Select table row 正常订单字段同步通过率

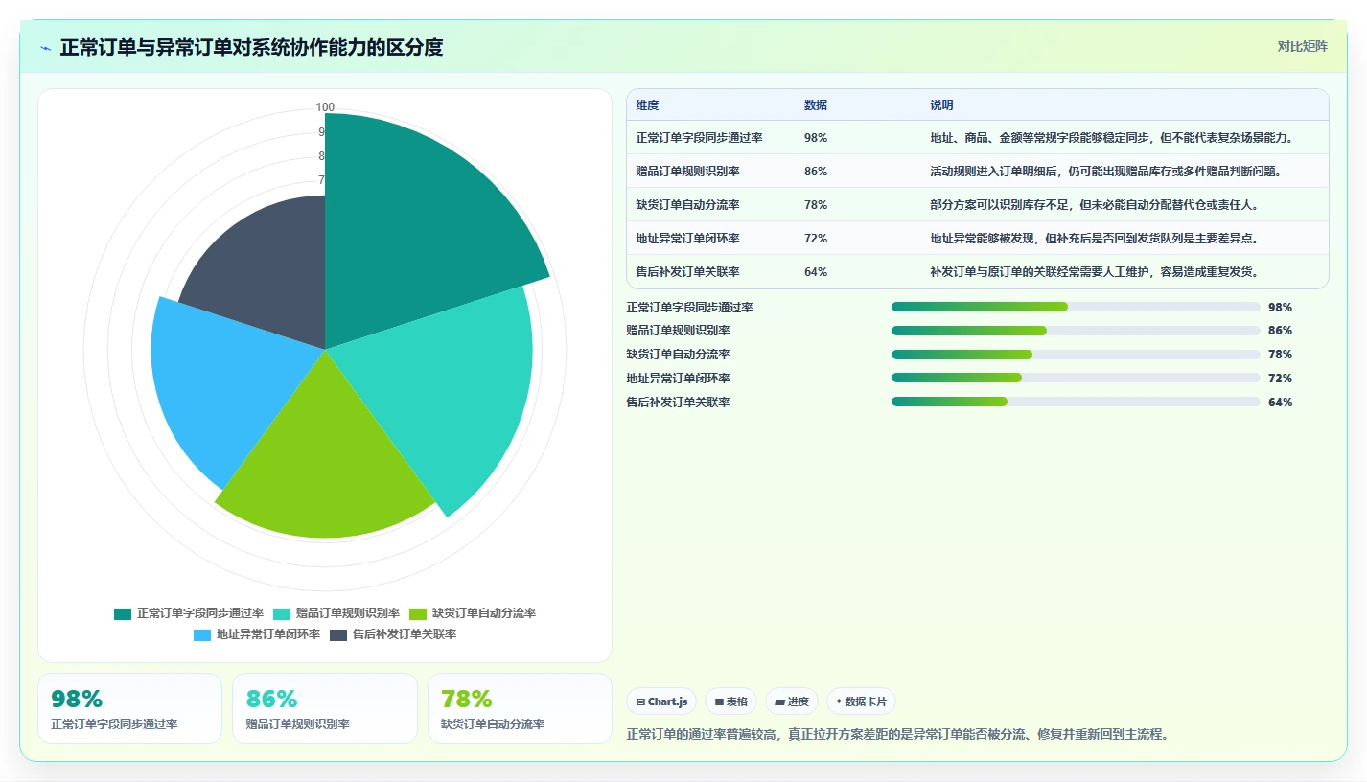pos(977,138)
